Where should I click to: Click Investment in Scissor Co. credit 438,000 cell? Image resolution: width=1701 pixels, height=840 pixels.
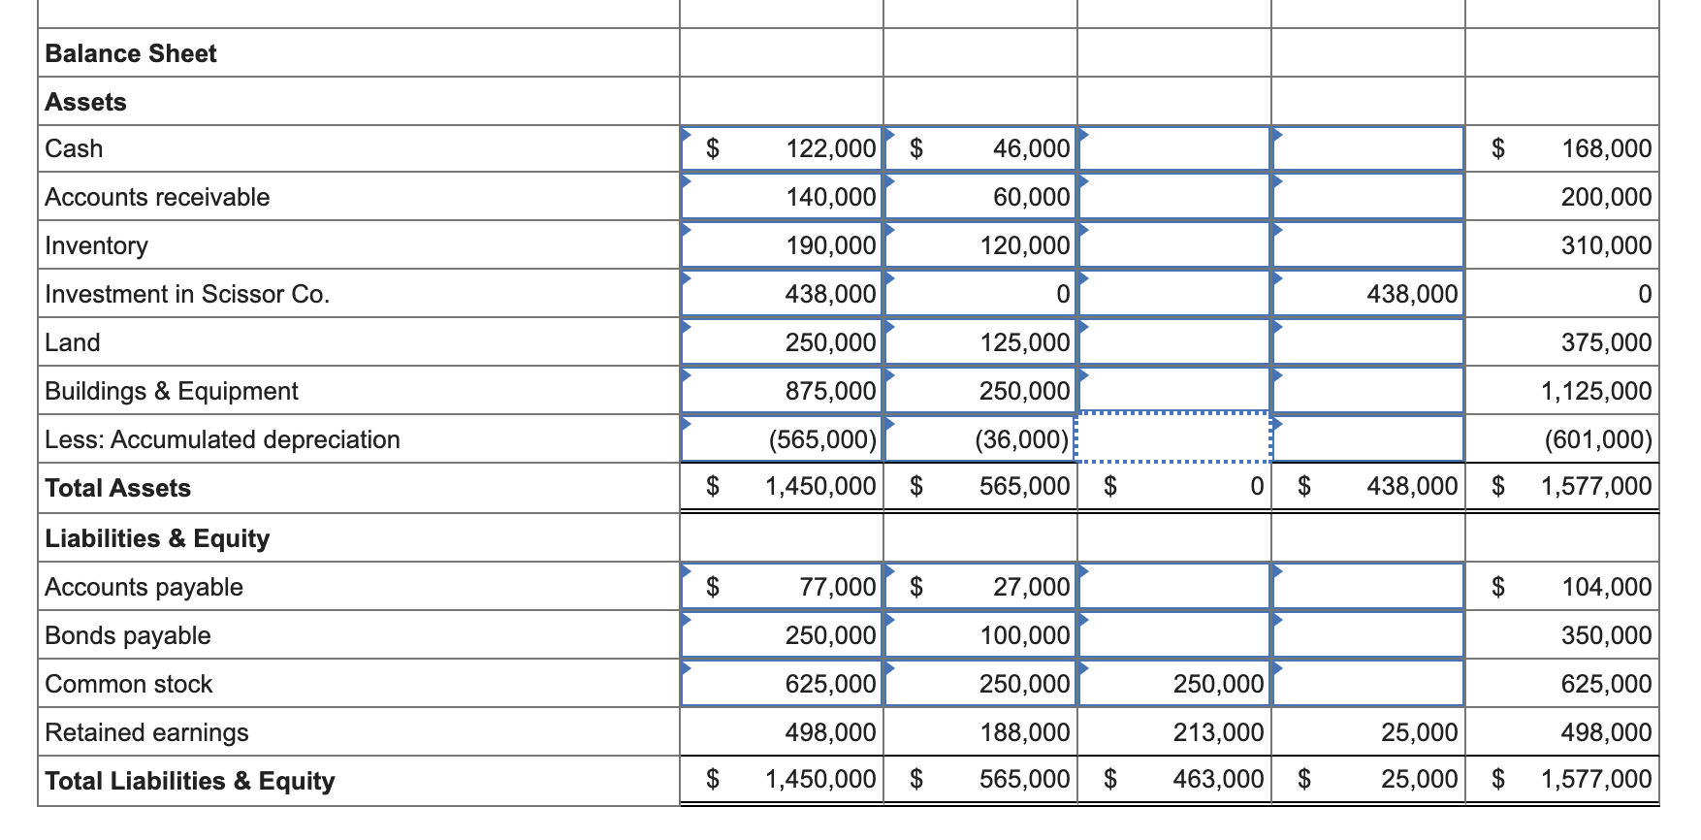(1367, 294)
